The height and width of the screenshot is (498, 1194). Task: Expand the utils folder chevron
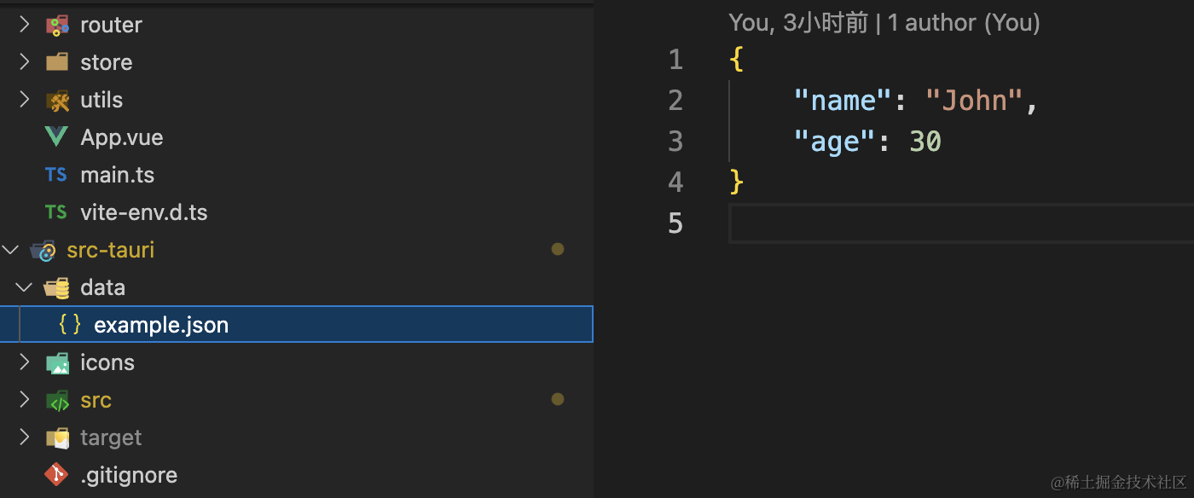[25, 100]
